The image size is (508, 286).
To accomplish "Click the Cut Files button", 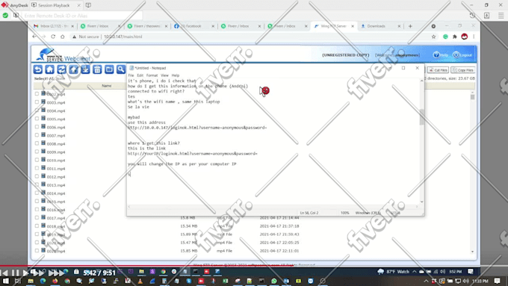I will click(438, 70).
